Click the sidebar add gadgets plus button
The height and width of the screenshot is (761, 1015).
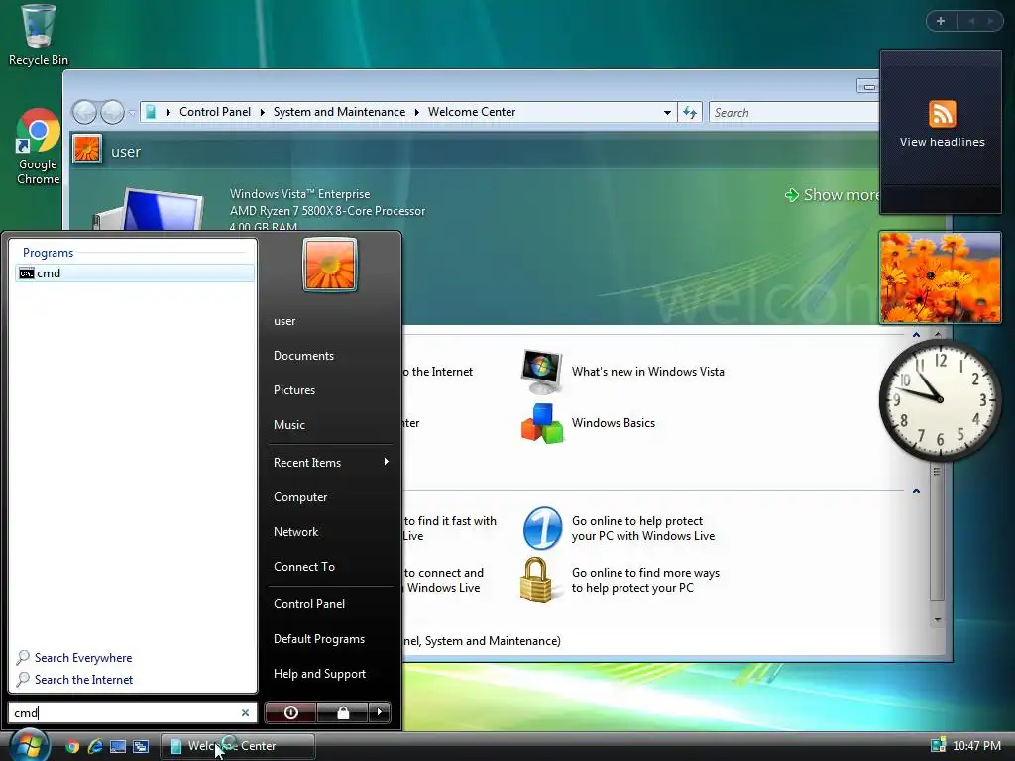(941, 21)
